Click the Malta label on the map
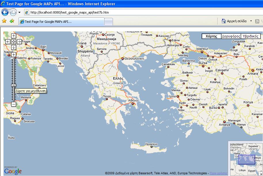This screenshot has height=176, width=263. click(12, 138)
